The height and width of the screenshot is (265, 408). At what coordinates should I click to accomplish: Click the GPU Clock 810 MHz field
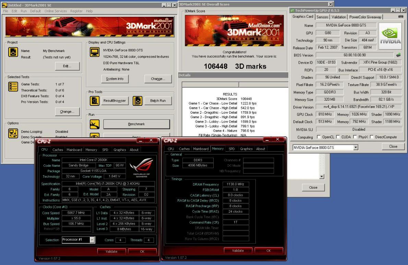[x=325, y=114]
